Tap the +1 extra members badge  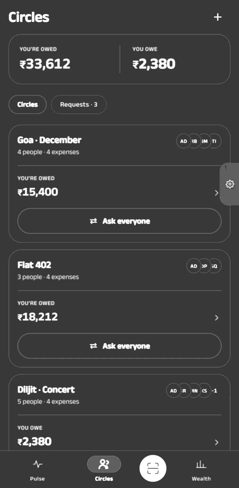(x=215, y=391)
